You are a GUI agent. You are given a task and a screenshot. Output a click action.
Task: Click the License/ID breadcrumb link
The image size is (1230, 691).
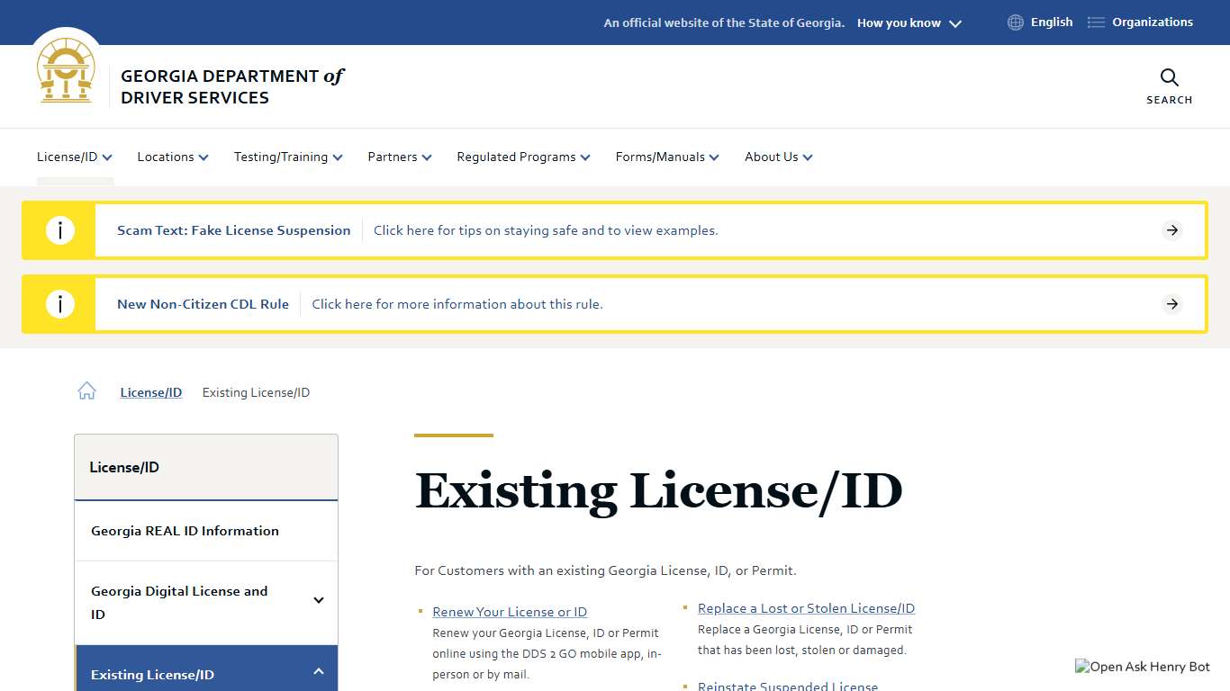coord(150,392)
